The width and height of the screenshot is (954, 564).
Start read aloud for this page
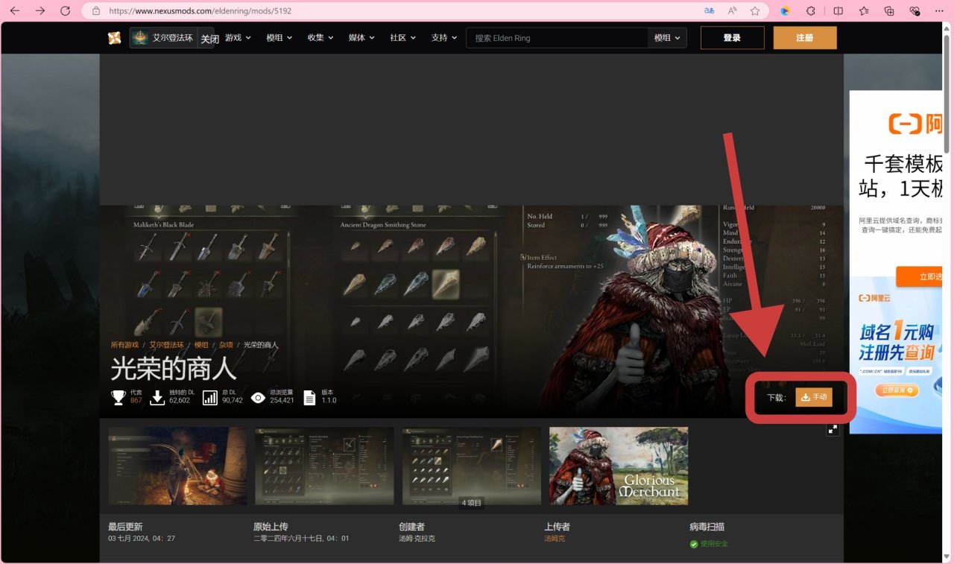733,11
